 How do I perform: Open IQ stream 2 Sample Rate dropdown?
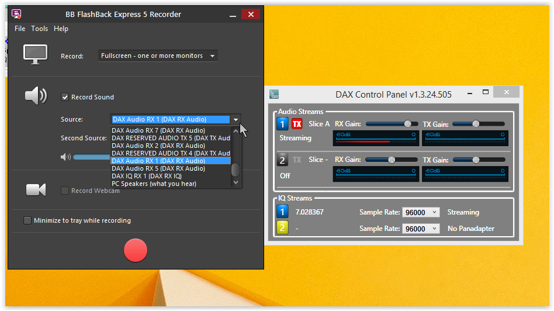click(420, 229)
